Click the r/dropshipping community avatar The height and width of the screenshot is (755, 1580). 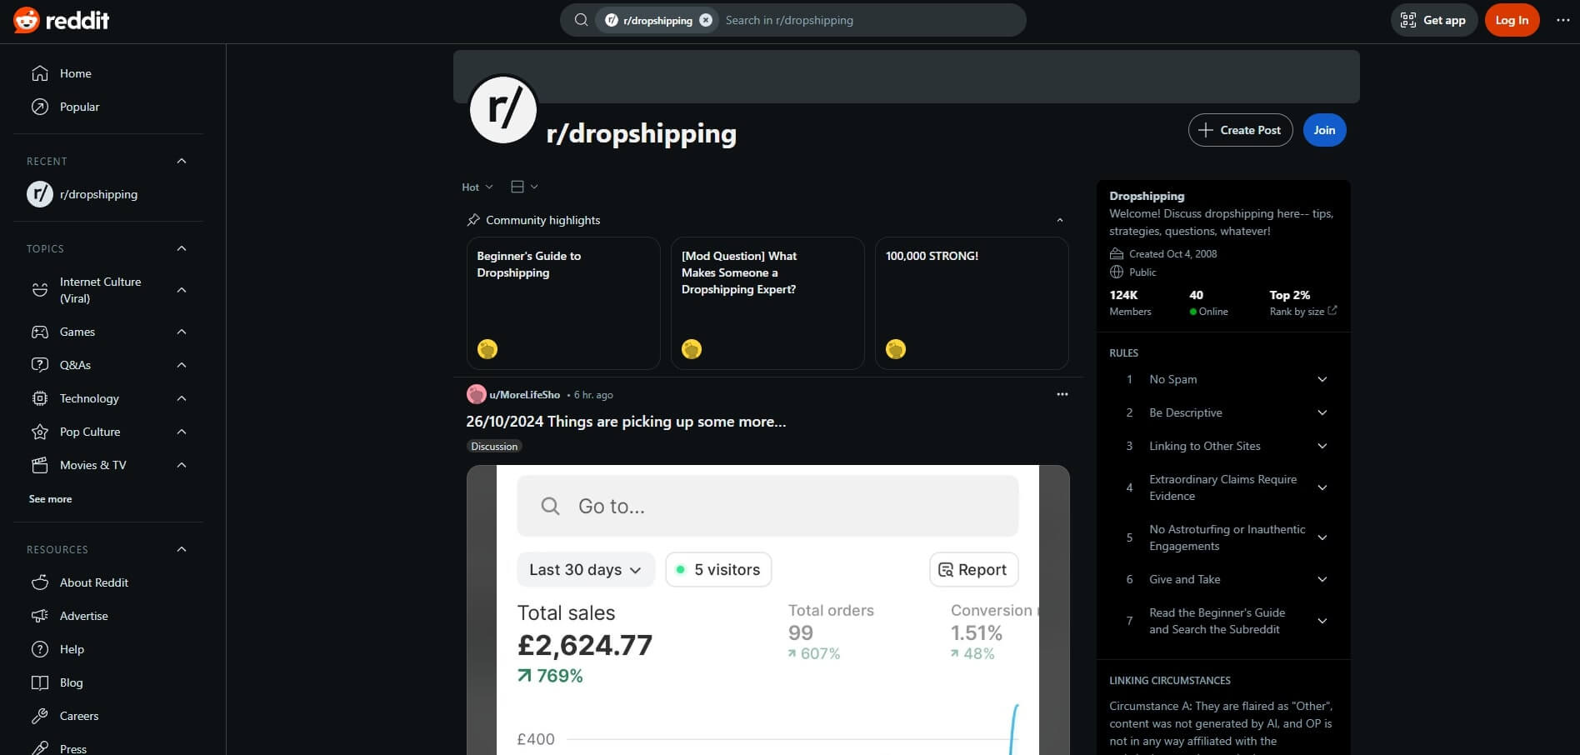(x=503, y=109)
